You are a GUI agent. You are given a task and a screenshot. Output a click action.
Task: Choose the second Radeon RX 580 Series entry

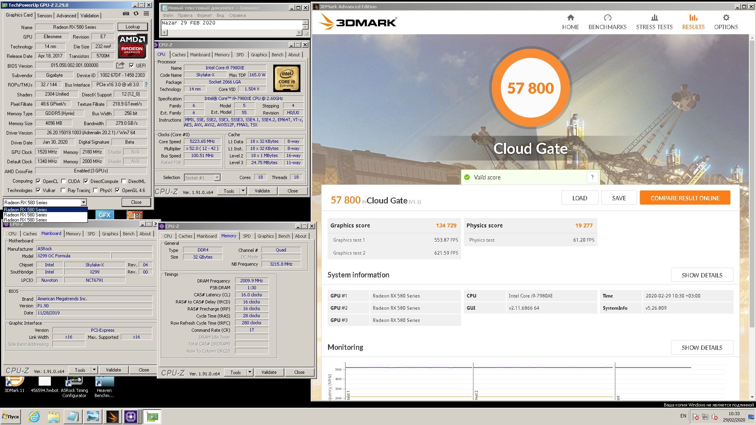point(45,215)
